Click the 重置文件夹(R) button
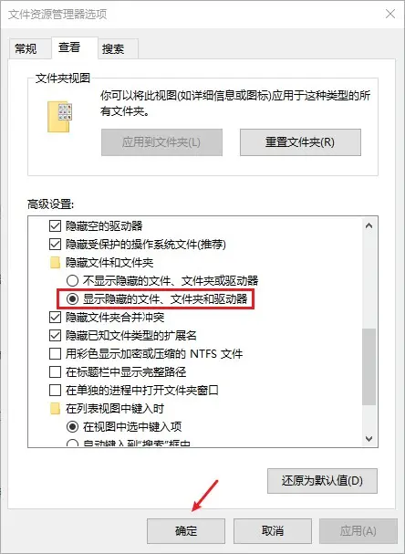The height and width of the screenshot is (554, 405). [300, 142]
